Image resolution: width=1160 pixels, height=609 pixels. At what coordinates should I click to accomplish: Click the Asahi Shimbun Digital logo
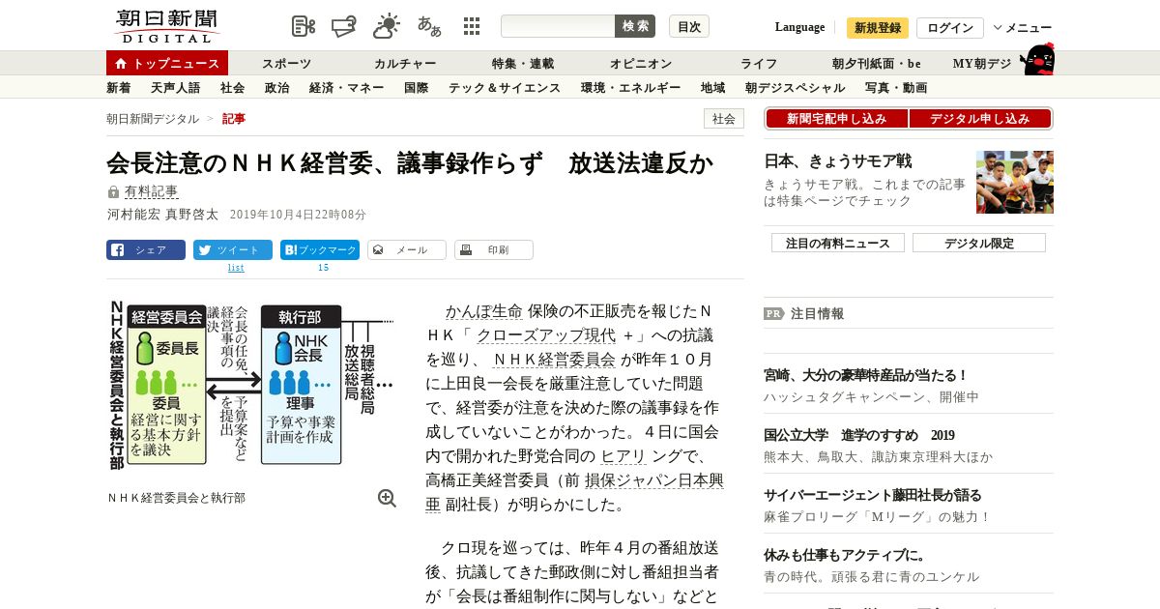coord(166,26)
